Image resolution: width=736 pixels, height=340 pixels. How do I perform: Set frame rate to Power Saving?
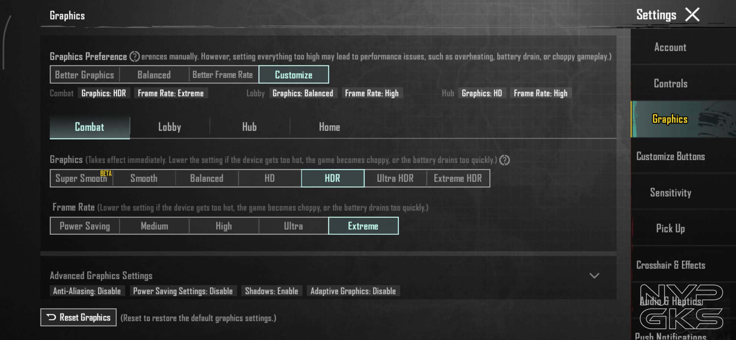(85, 226)
